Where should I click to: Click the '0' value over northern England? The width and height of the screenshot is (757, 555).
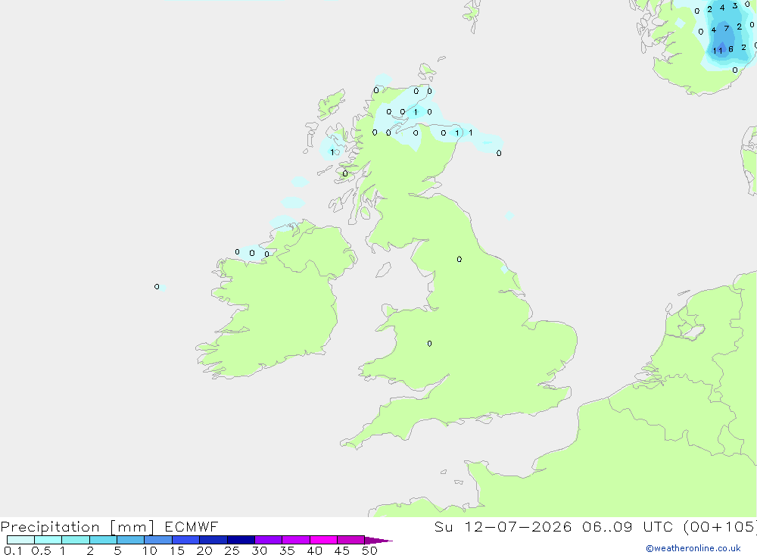(x=459, y=260)
